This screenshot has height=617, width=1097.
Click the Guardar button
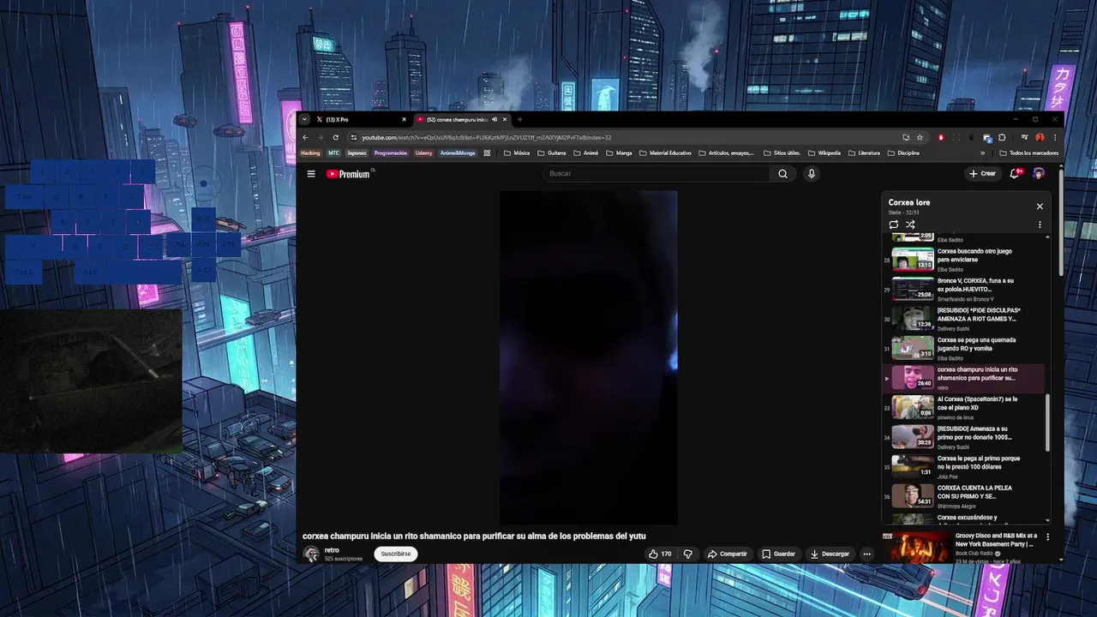(x=779, y=554)
